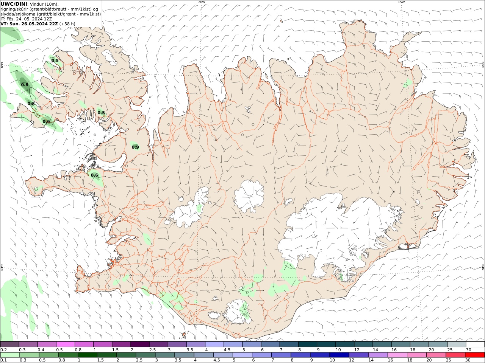Pick the violet rain-scale swatch at 12
The image size is (485, 363).
tap(358, 355)
